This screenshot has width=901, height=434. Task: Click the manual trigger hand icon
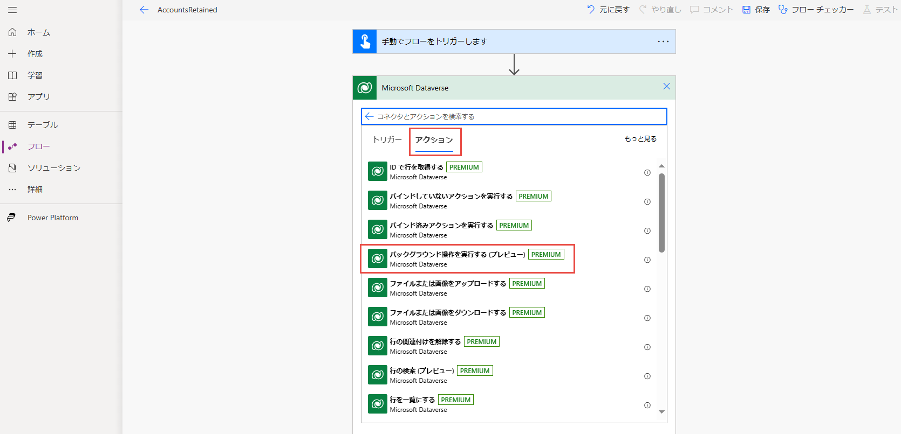tap(365, 41)
